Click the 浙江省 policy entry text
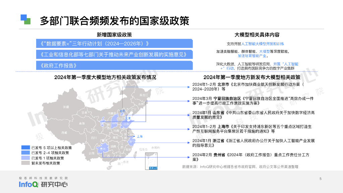The width and height of the screenshot is (343, 193). click(x=253, y=143)
